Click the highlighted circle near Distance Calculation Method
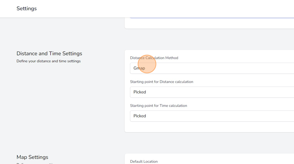This screenshot has height=164, width=294. pos(147,64)
